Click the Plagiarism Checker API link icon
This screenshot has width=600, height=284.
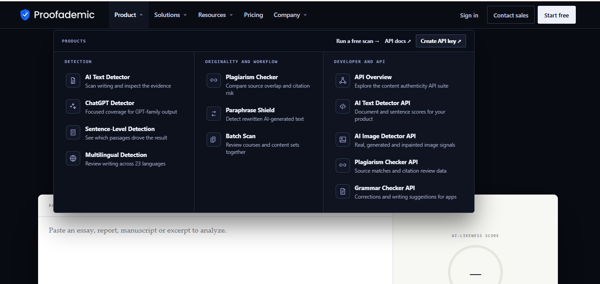point(343,165)
